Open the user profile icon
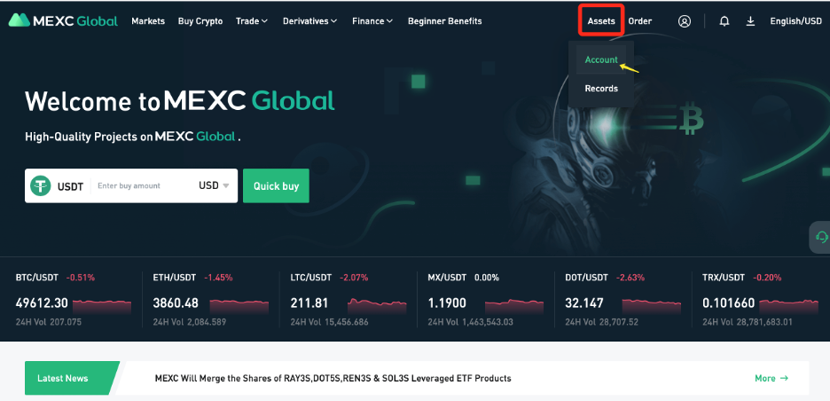830x401 pixels. coord(684,21)
